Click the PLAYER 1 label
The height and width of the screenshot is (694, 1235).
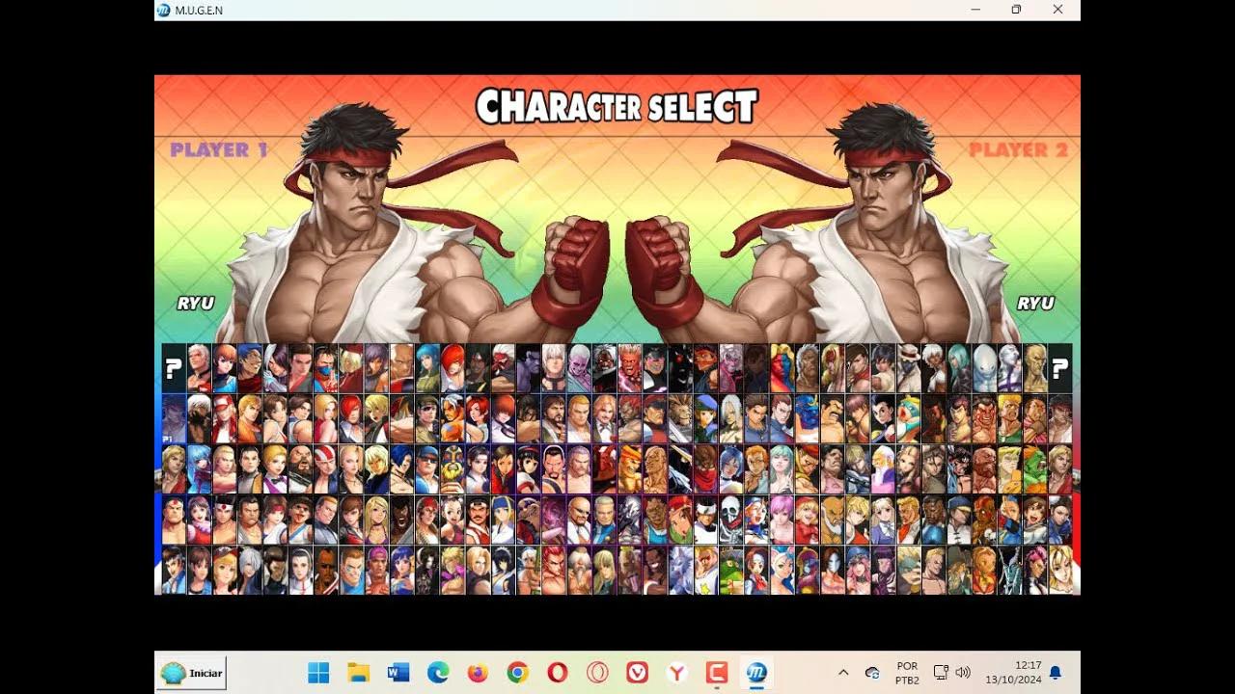pos(219,149)
